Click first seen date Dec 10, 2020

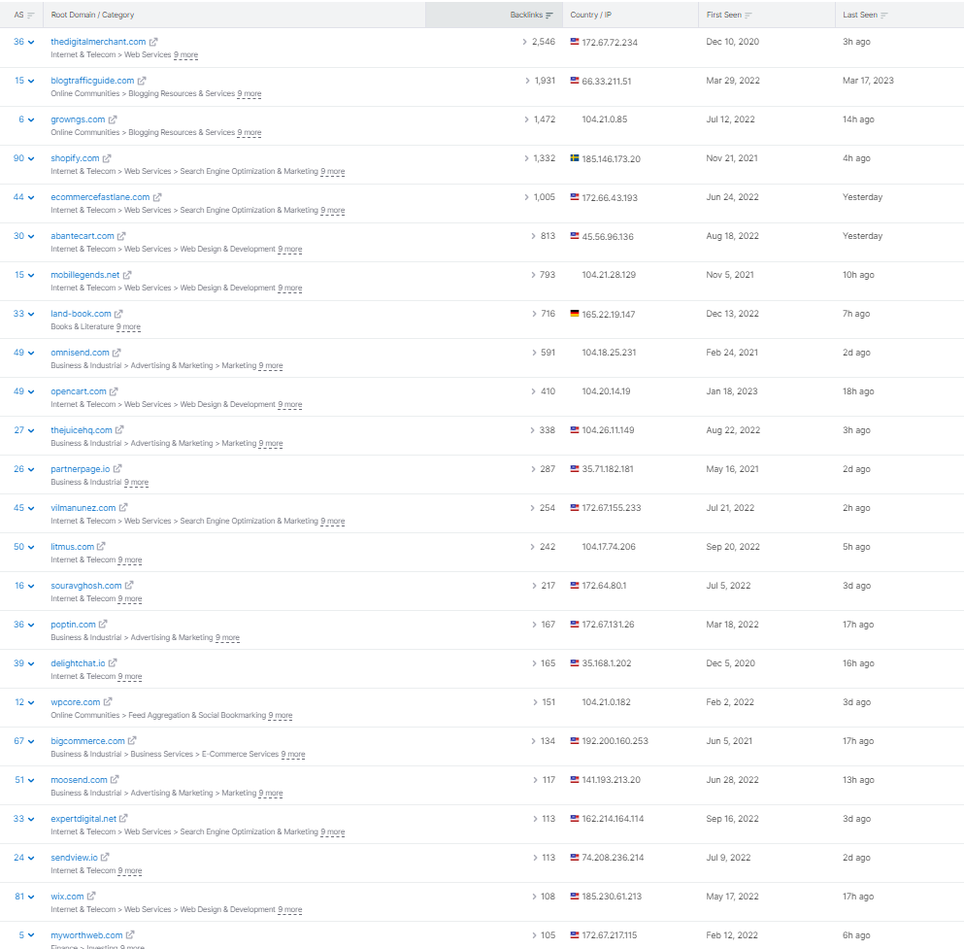[x=732, y=42]
